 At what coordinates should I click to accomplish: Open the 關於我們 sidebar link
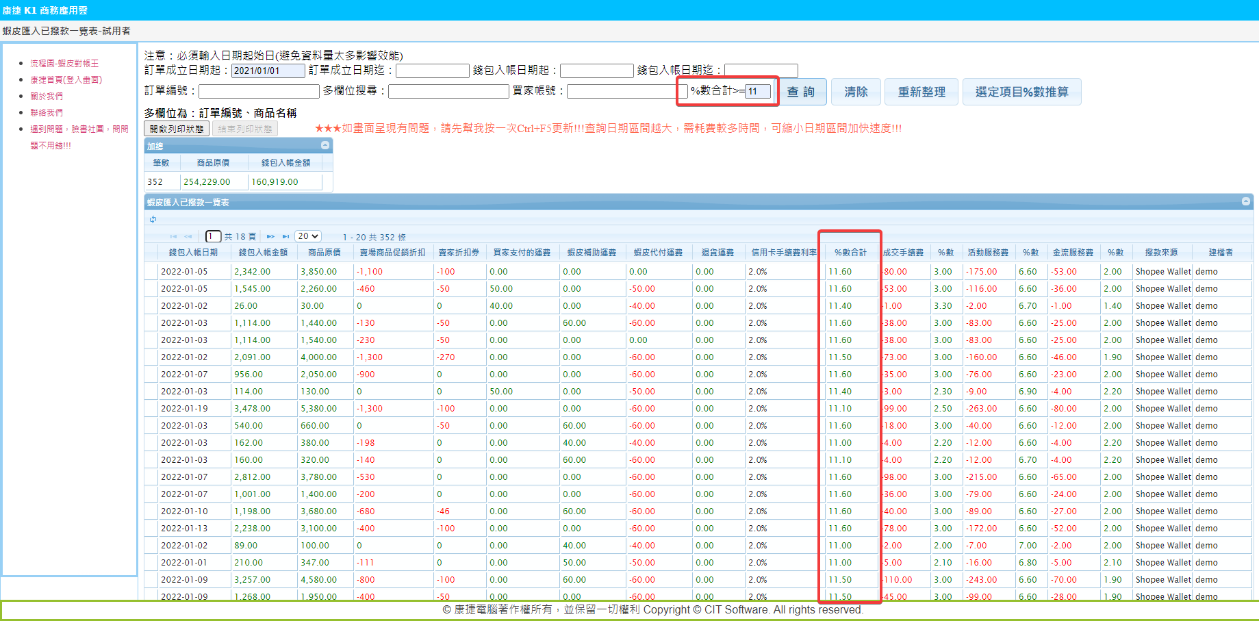[x=47, y=96]
